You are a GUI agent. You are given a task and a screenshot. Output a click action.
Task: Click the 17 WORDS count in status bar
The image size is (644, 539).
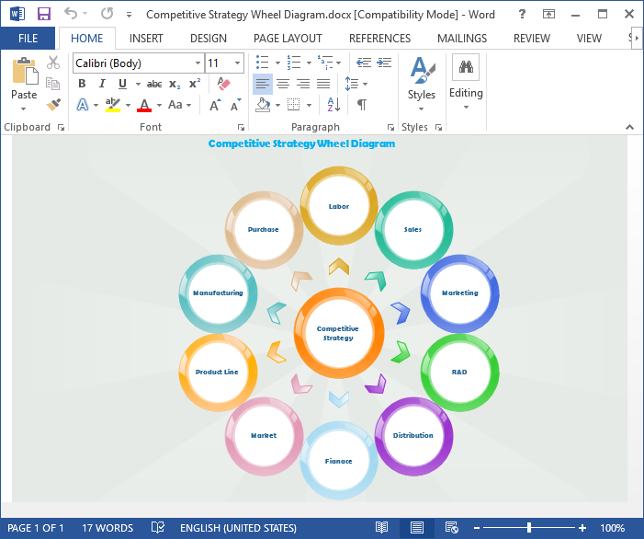(x=107, y=528)
